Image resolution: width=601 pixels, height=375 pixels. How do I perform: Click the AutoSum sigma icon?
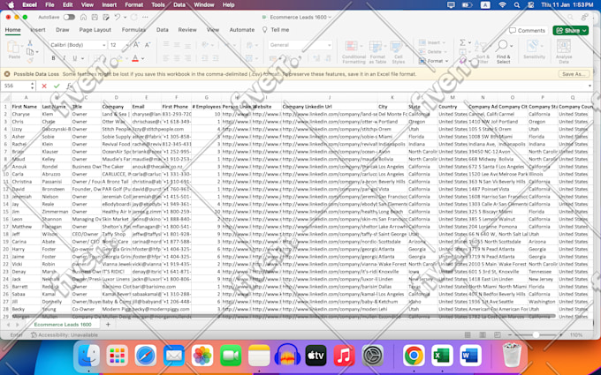coord(462,42)
